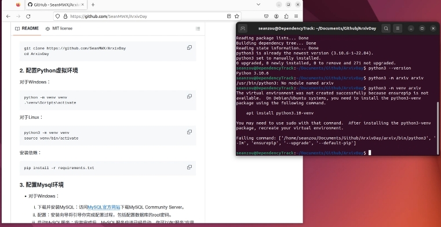Click the '2. 配置Python虚拟环境' heading
Screen dimensions: 441x227
click(x=49, y=71)
